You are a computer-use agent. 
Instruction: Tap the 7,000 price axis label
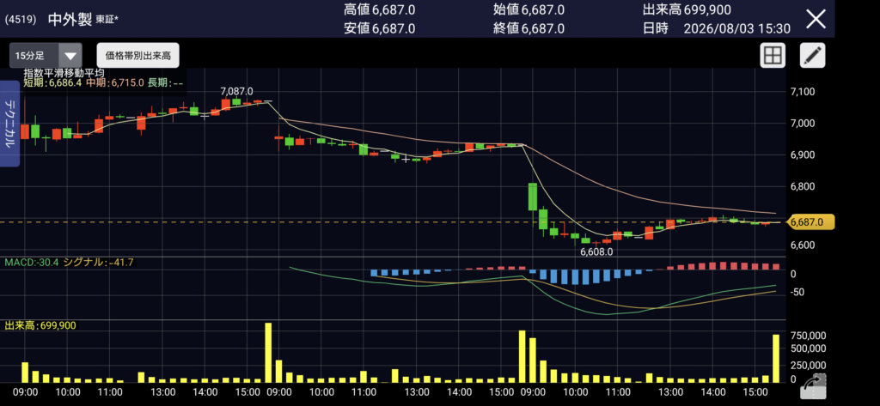(802, 123)
